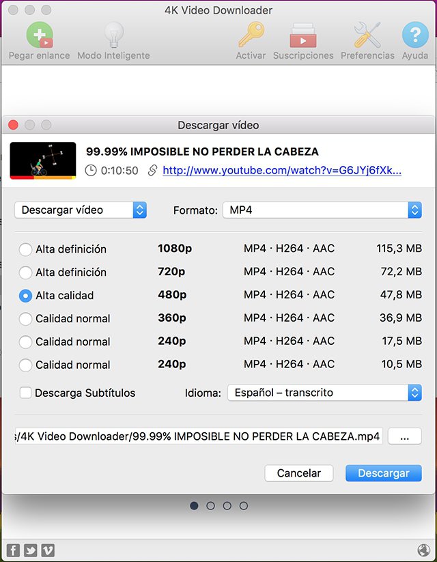Click the Descargar button
437x562 pixels.
click(384, 473)
